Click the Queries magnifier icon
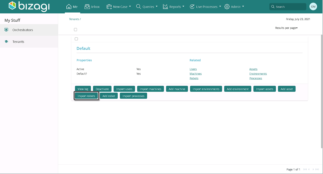 139,7
